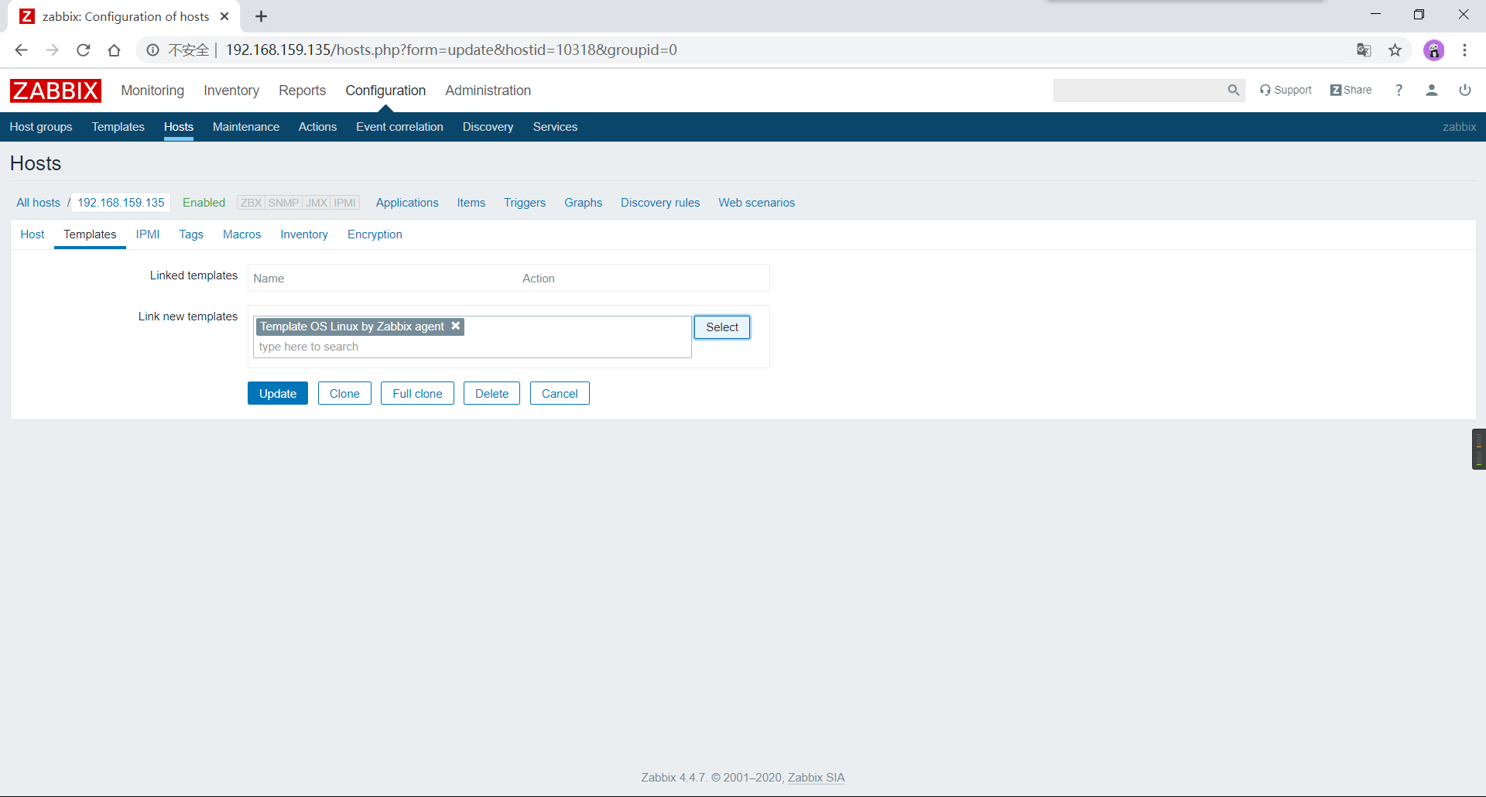Switch to the Macros tab

(242, 234)
